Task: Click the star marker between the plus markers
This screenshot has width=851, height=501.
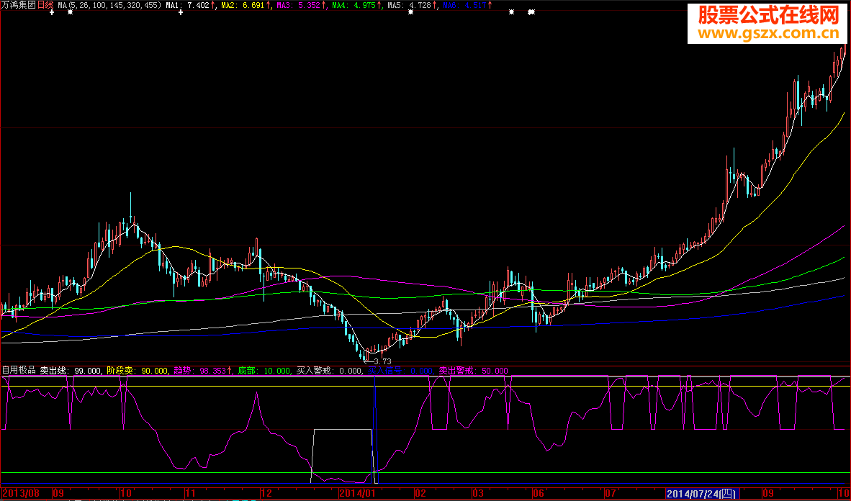Action: click(70, 13)
